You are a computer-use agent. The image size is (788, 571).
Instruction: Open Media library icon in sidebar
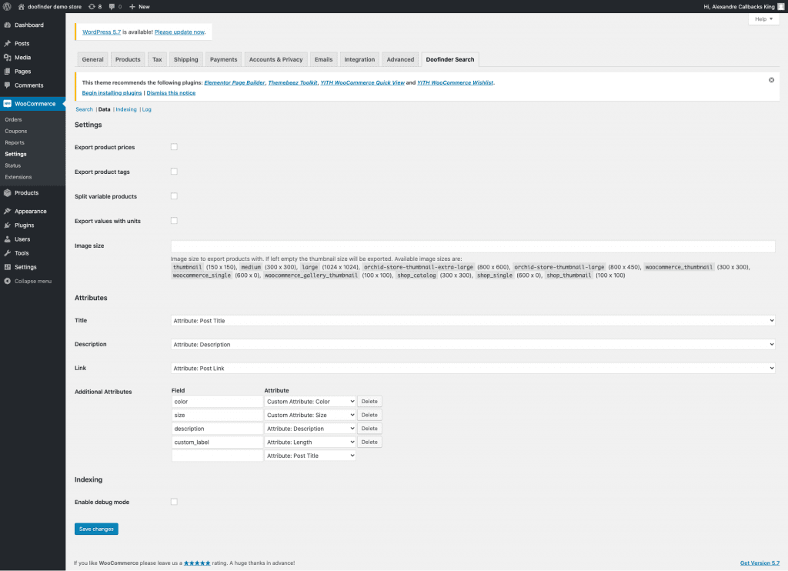[x=7, y=58]
